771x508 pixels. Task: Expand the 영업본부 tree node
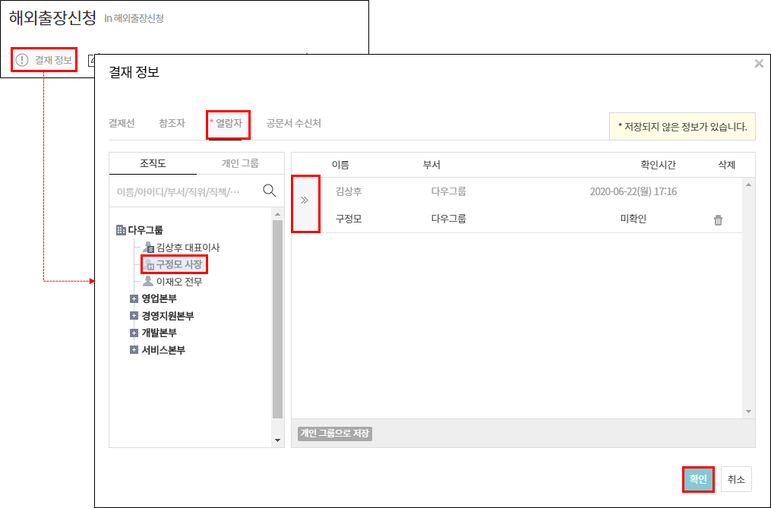coord(134,299)
